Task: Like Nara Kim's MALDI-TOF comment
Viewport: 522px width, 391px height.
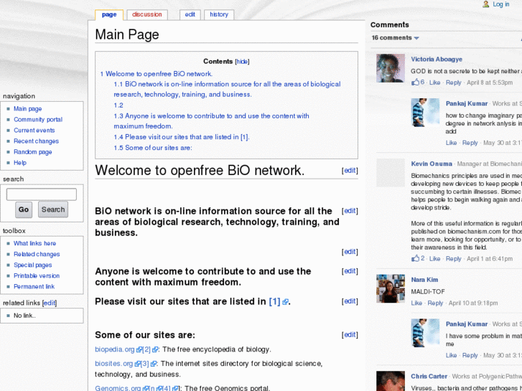Action: click(x=416, y=303)
